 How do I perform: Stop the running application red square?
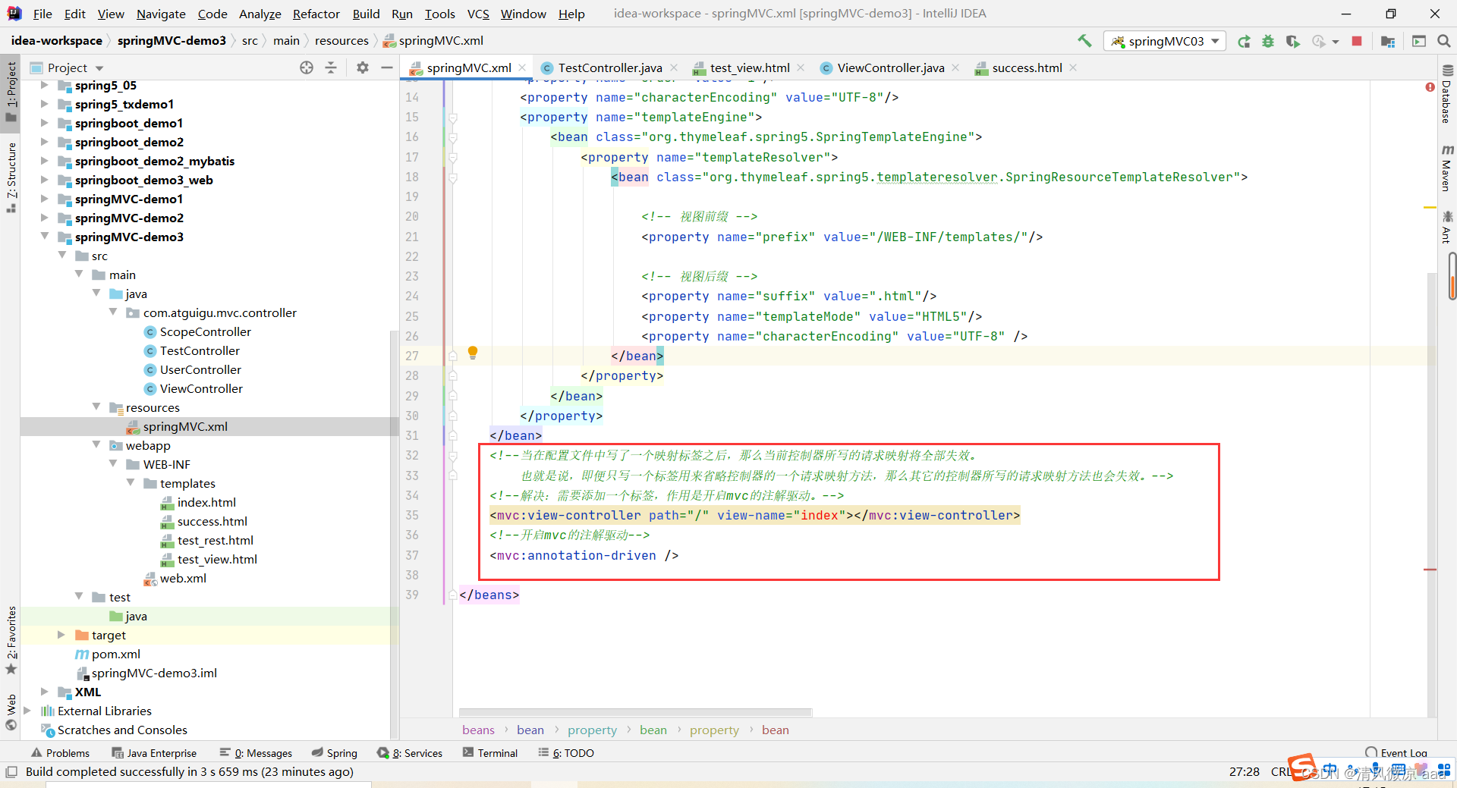(x=1357, y=41)
